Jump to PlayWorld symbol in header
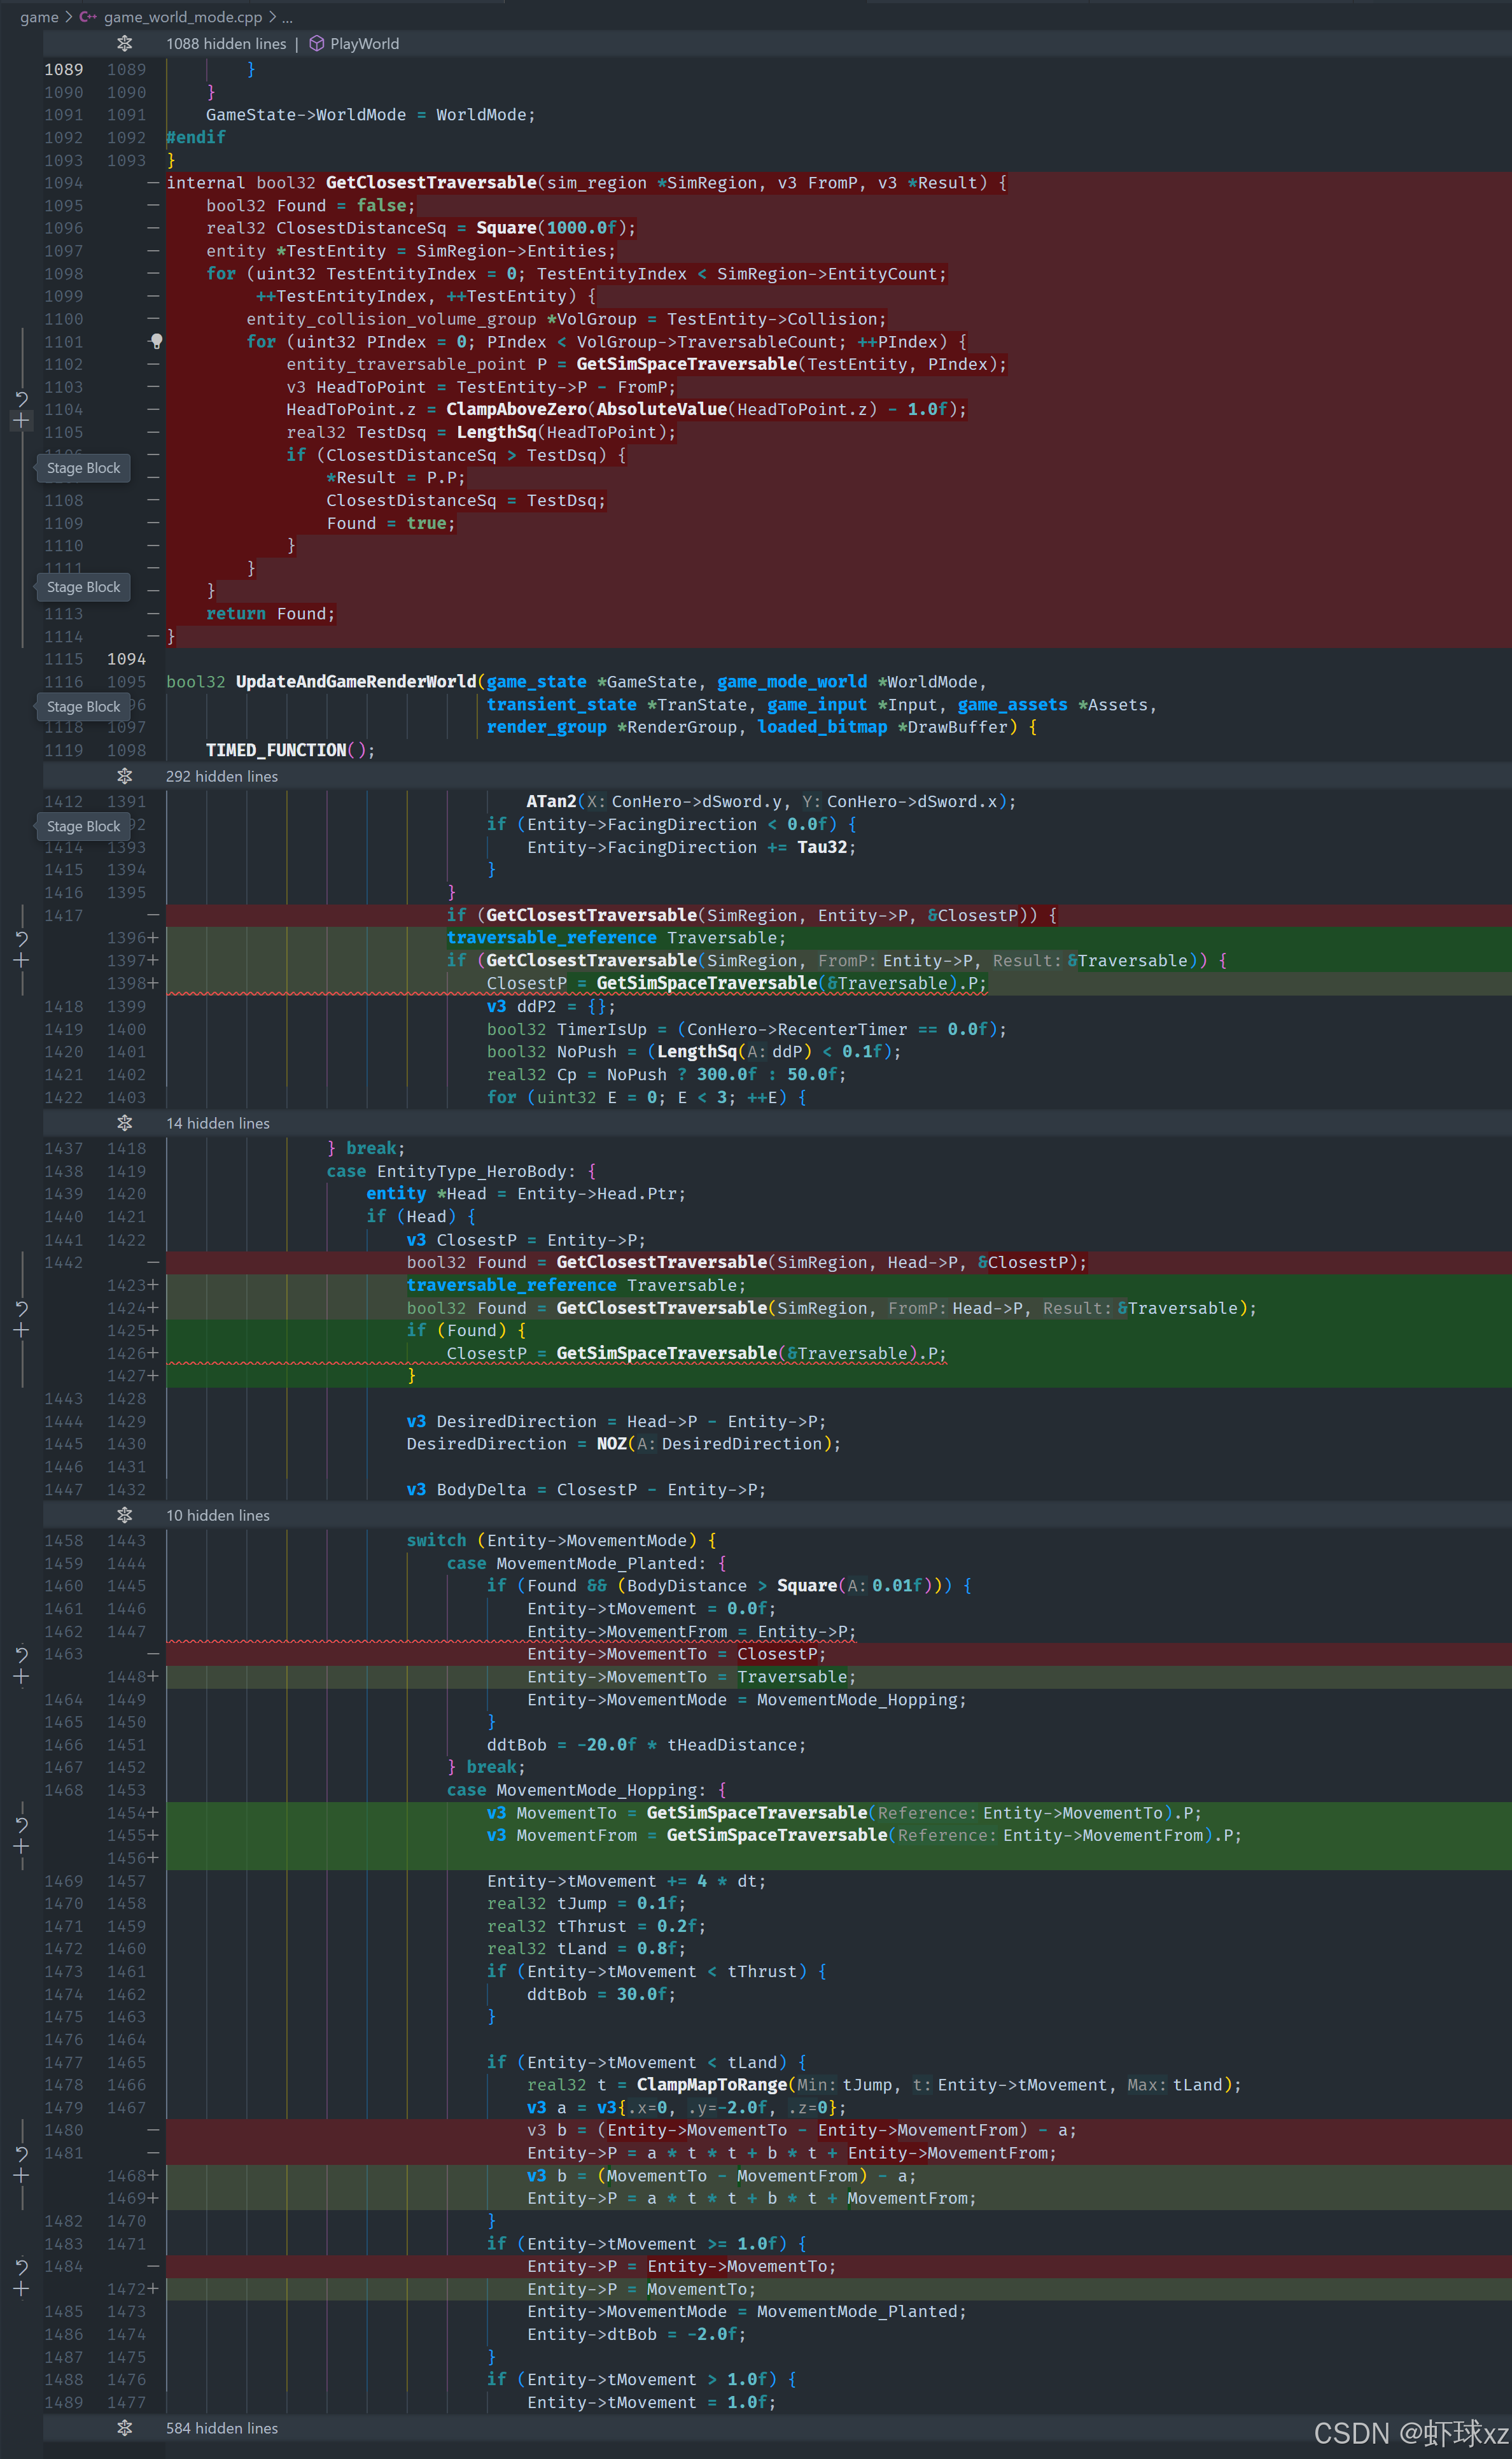The width and height of the screenshot is (1512, 2459). pos(364,43)
